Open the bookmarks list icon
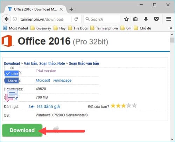The height and width of the screenshot is (142, 175). [x=135, y=19]
